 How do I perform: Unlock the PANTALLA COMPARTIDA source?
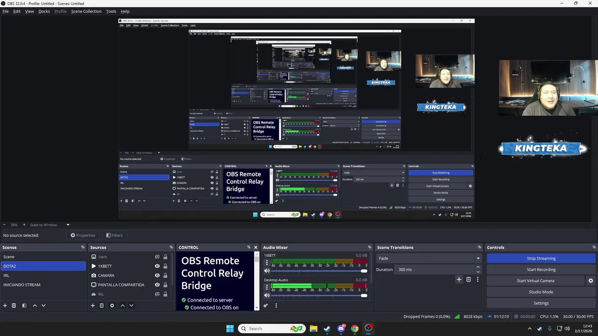(x=165, y=285)
